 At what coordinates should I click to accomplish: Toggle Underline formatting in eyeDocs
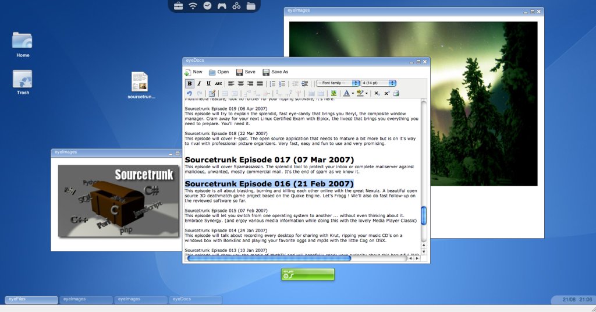[208, 83]
